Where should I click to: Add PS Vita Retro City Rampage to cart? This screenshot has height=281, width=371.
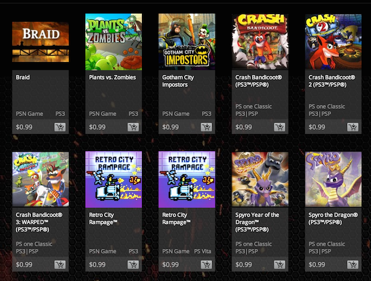tap(206, 265)
